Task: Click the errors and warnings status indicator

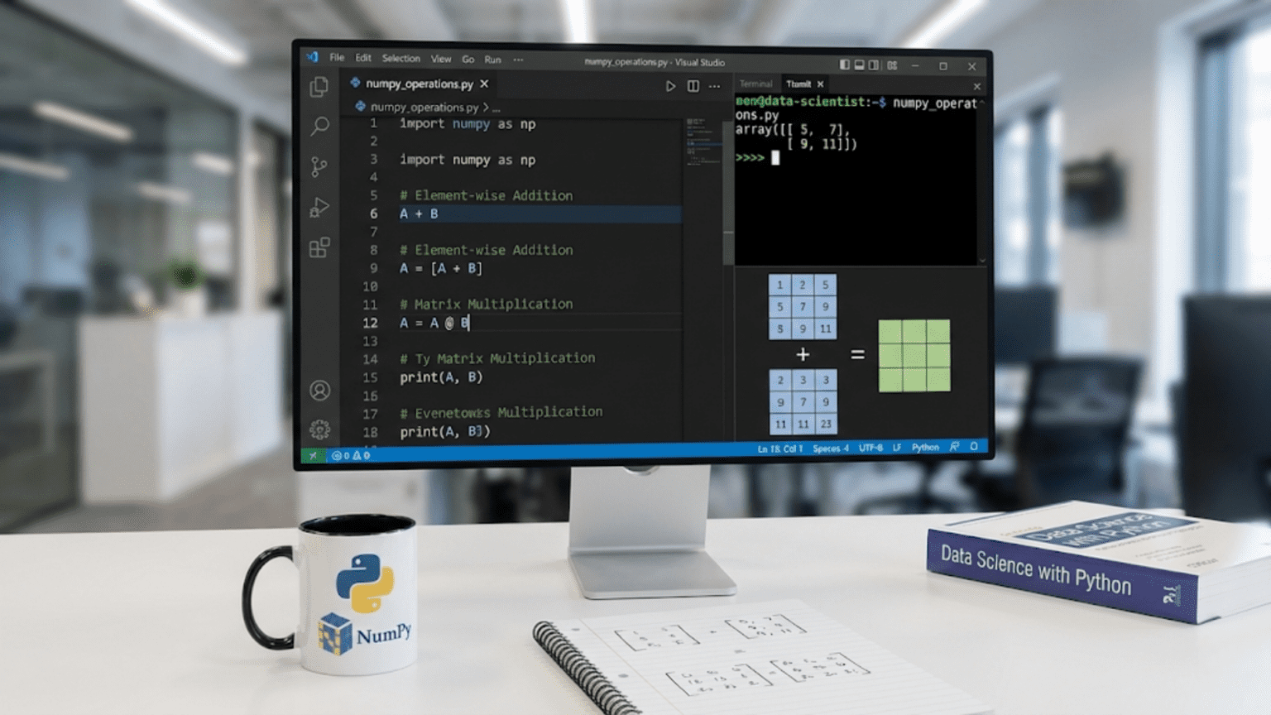Action: click(348, 453)
